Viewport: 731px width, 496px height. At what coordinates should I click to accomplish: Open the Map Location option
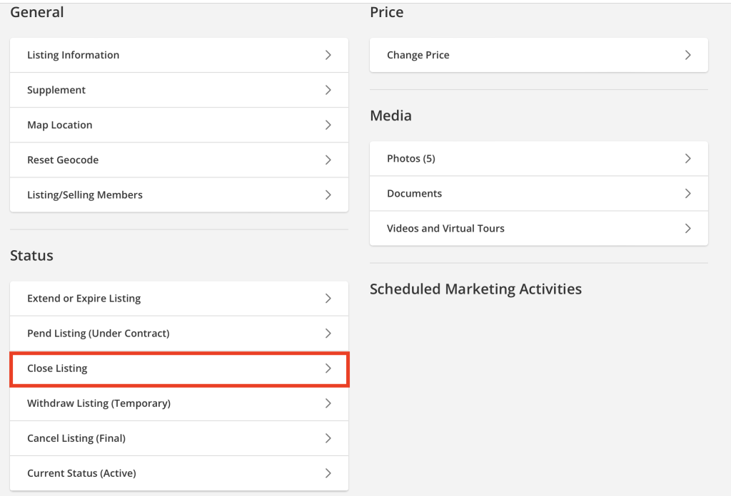tap(179, 125)
